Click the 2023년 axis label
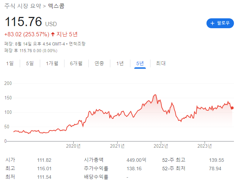 (x=205, y=146)
